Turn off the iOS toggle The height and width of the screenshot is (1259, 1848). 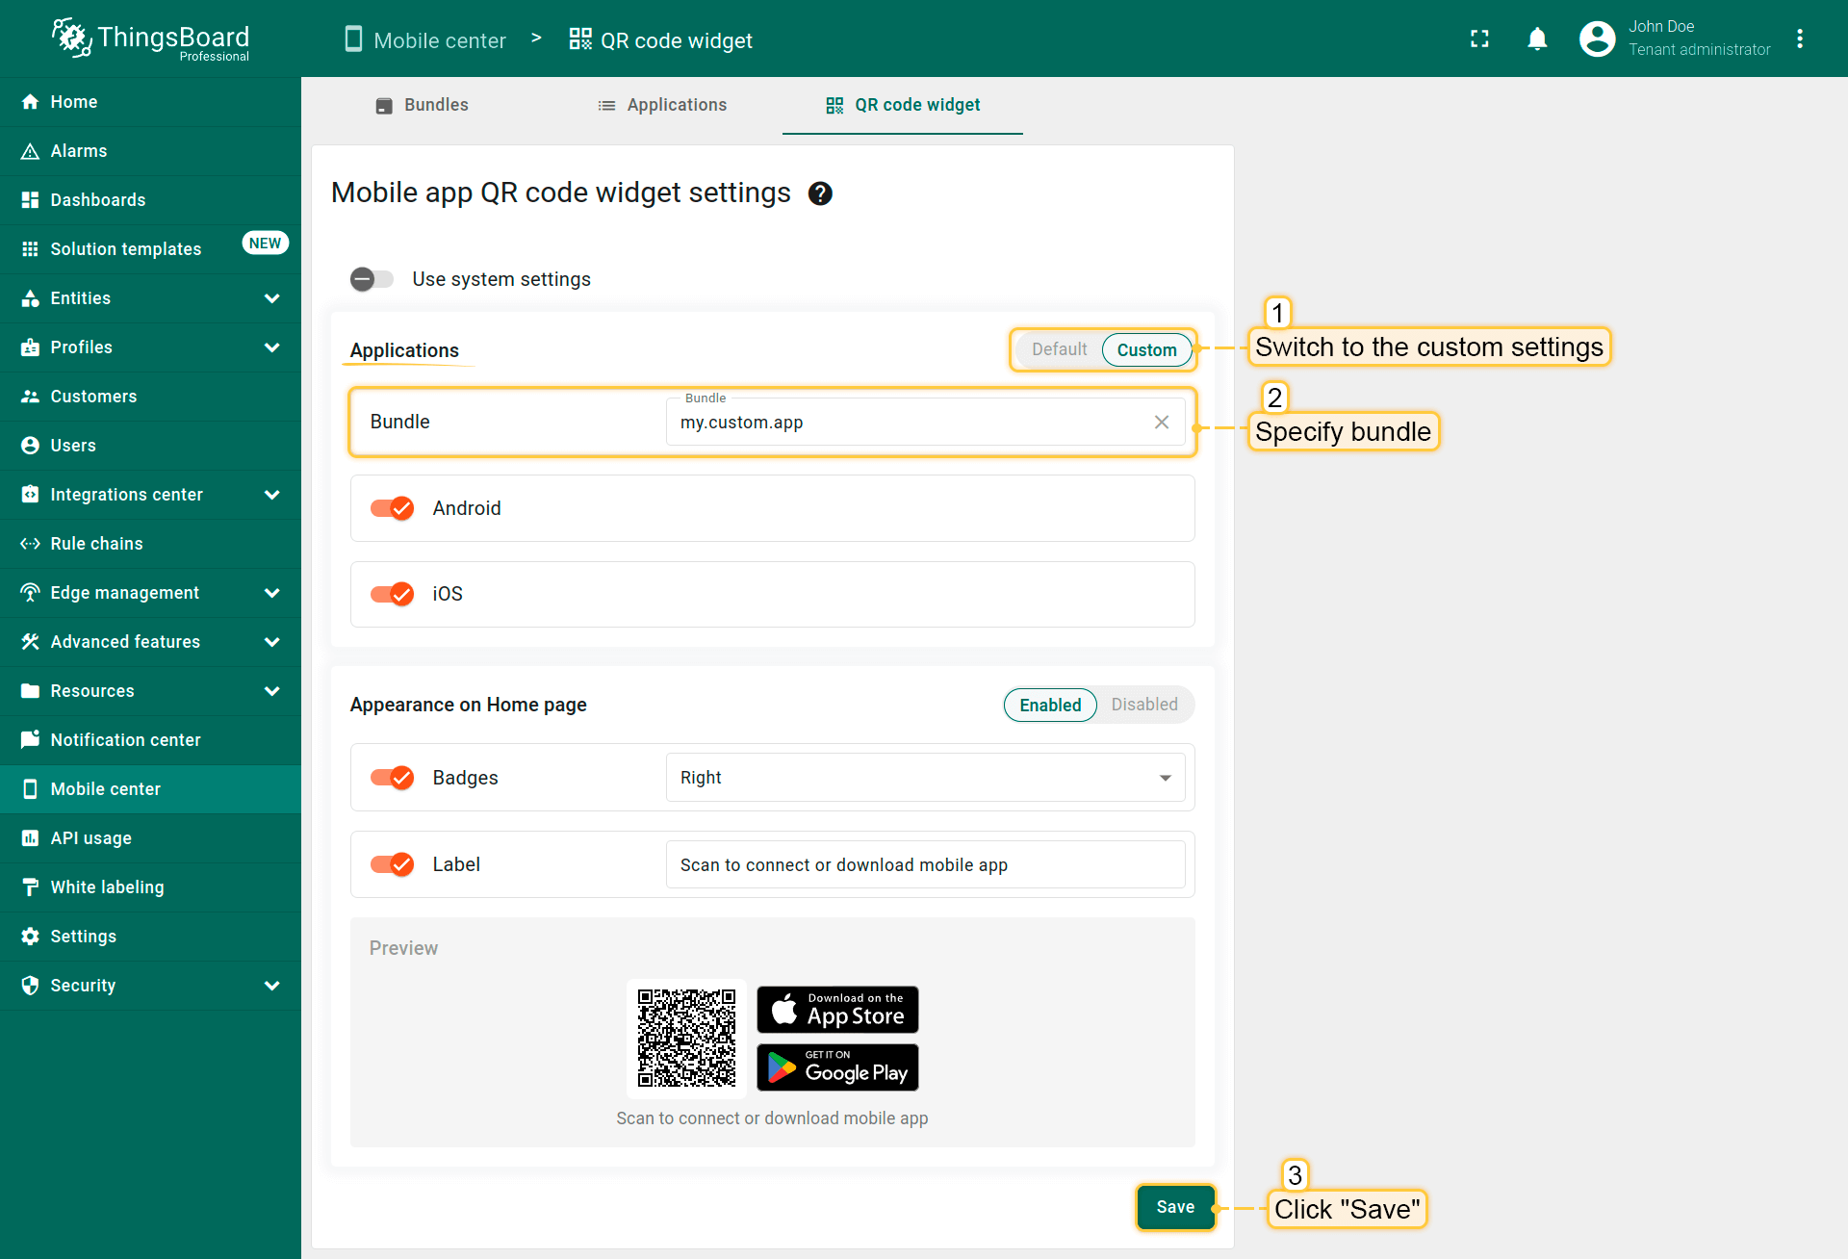393,594
